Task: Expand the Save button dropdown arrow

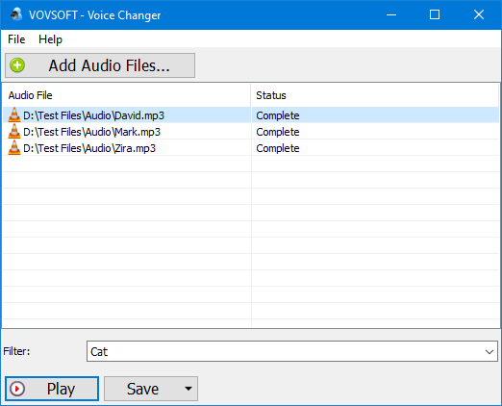Action: click(x=188, y=389)
